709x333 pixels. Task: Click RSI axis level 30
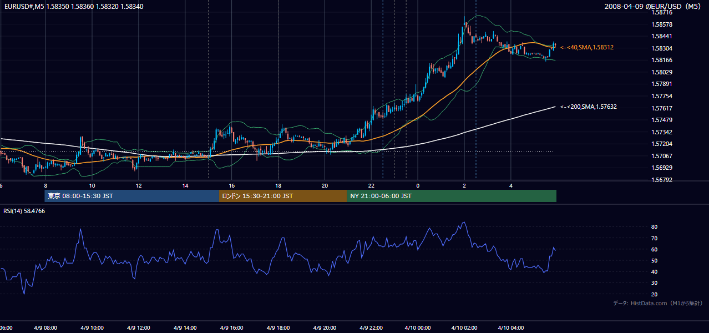tap(654, 283)
